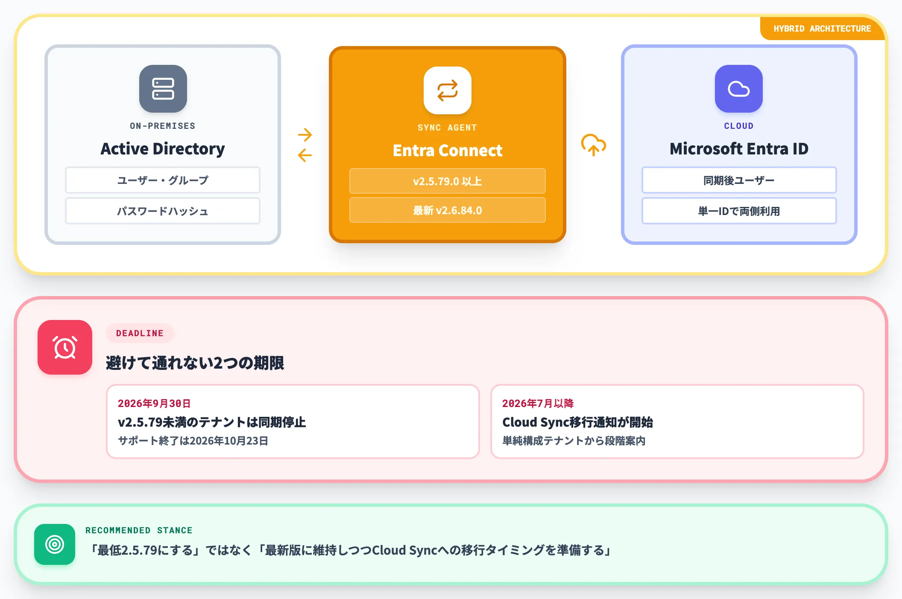Click the SYNC AGENT label
902x599 pixels.
[x=447, y=128]
